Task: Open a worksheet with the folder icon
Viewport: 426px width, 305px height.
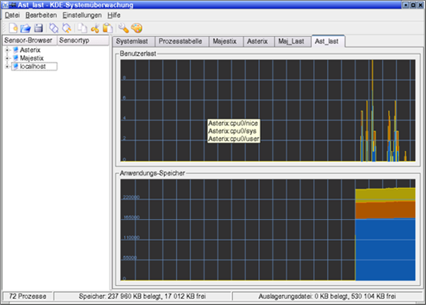Action: coord(26,28)
